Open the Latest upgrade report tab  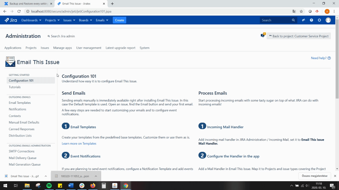coord(120,47)
